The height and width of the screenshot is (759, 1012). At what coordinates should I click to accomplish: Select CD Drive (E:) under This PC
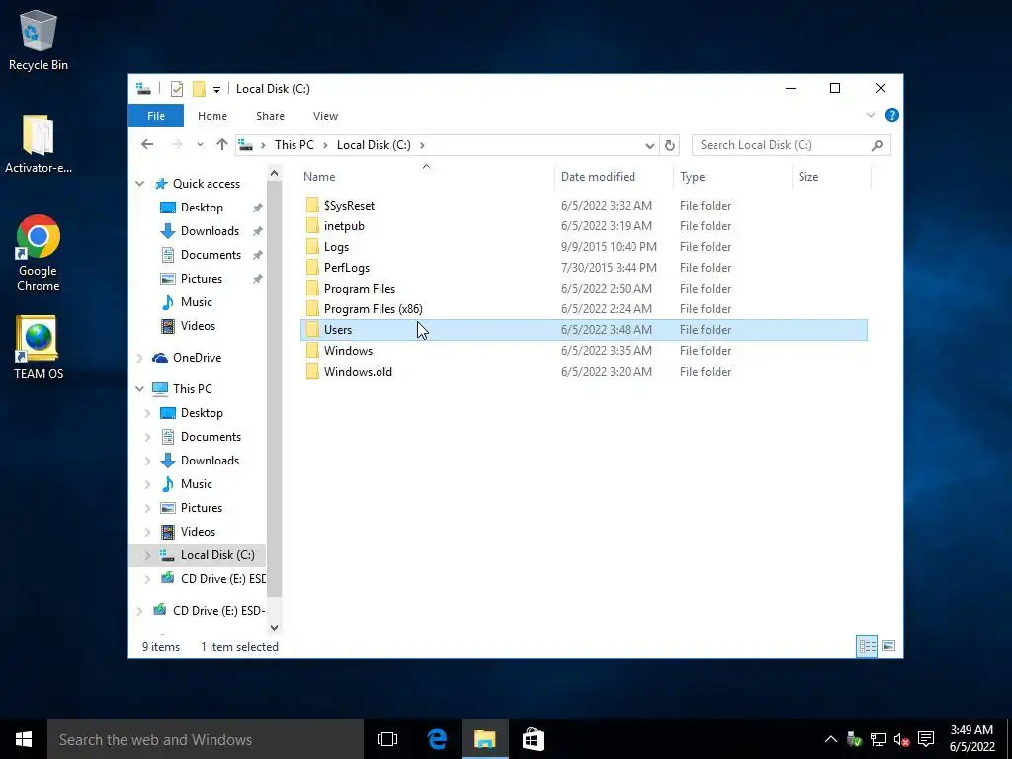[x=222, y=579]
